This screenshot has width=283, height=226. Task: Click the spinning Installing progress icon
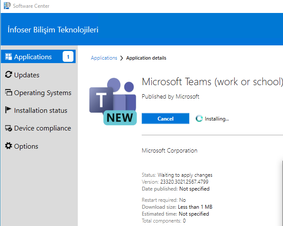coord(199,118)
